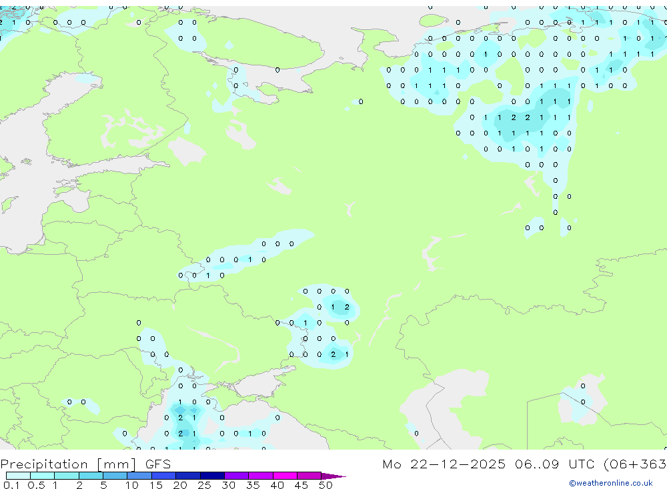This screenshot has width=667, height=489.
Task: Click the 45–50 mm dark magenta legend swatch
Action: (x=309, y=476)
